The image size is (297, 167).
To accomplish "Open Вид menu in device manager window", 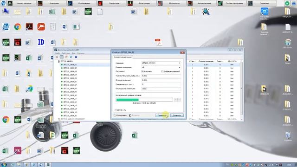I will click(x=73, y=53).
